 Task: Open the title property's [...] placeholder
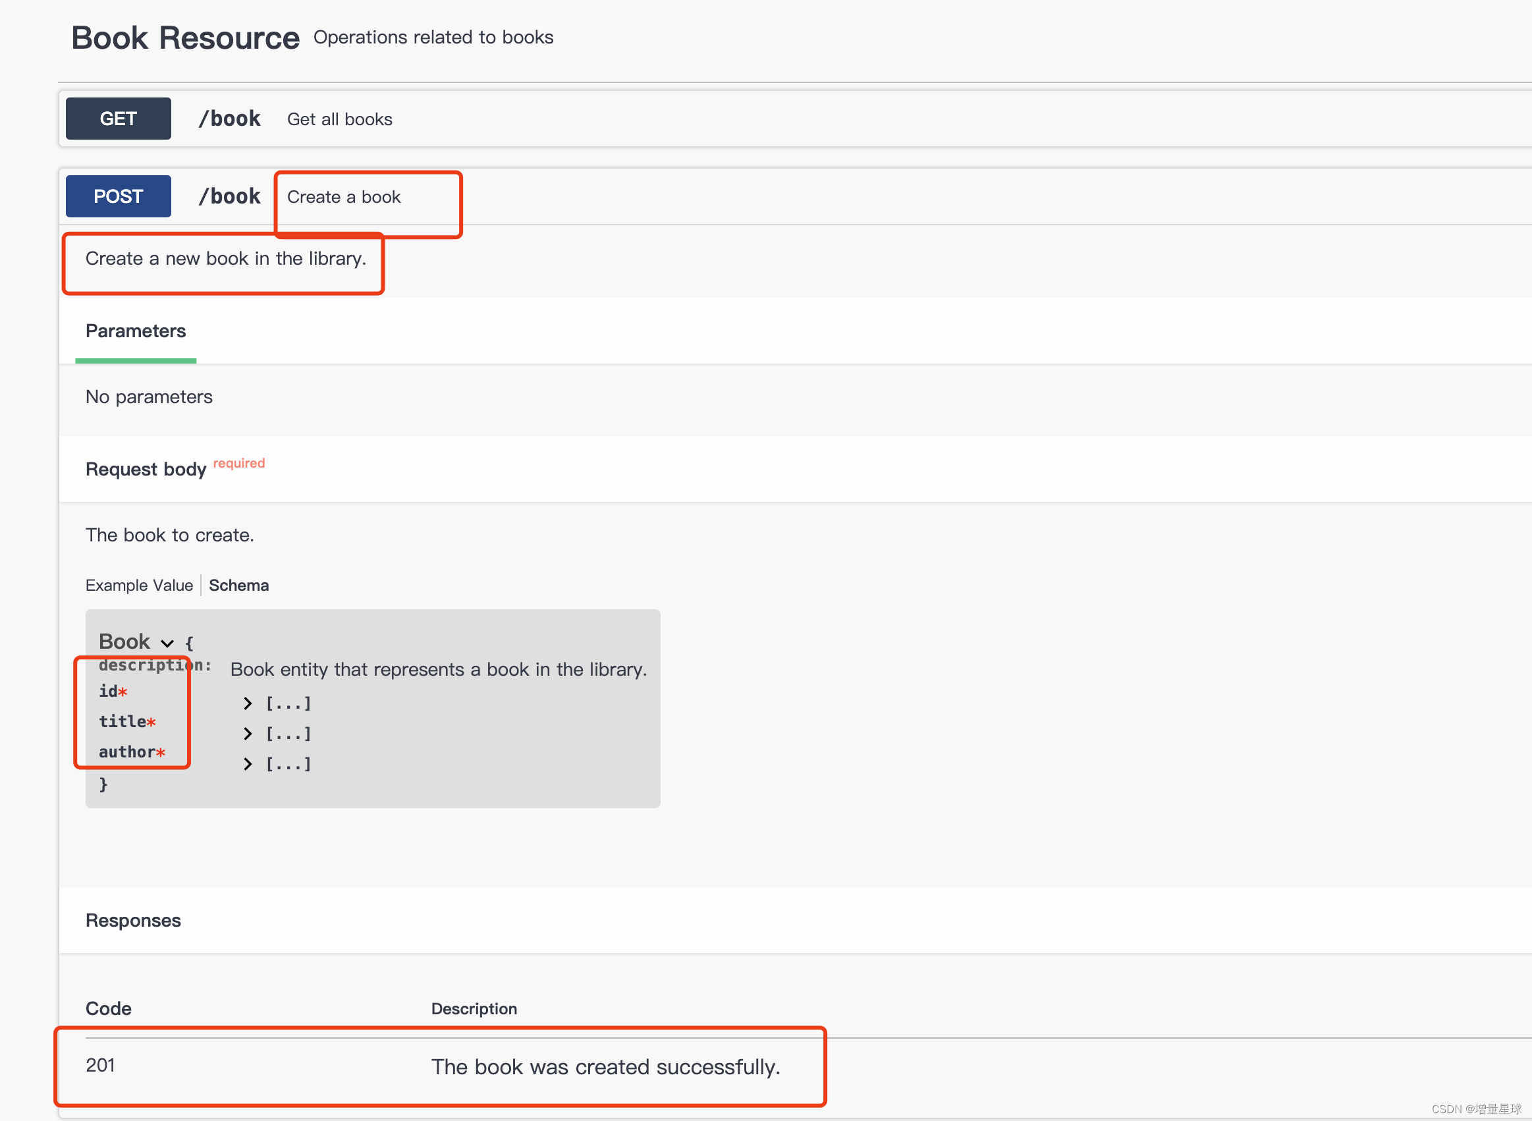(288, 734)
